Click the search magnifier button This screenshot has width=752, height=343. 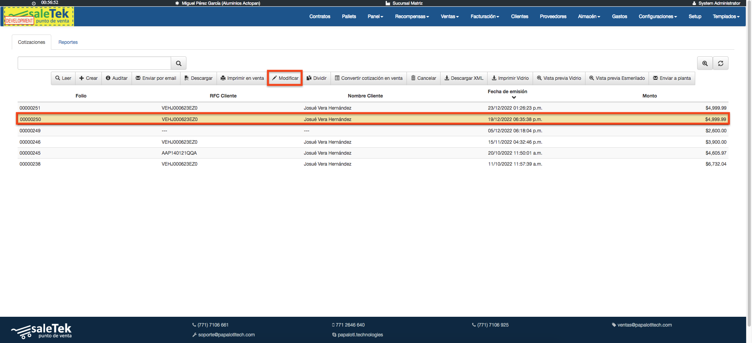pyautogui.click(x=179, y=63)
